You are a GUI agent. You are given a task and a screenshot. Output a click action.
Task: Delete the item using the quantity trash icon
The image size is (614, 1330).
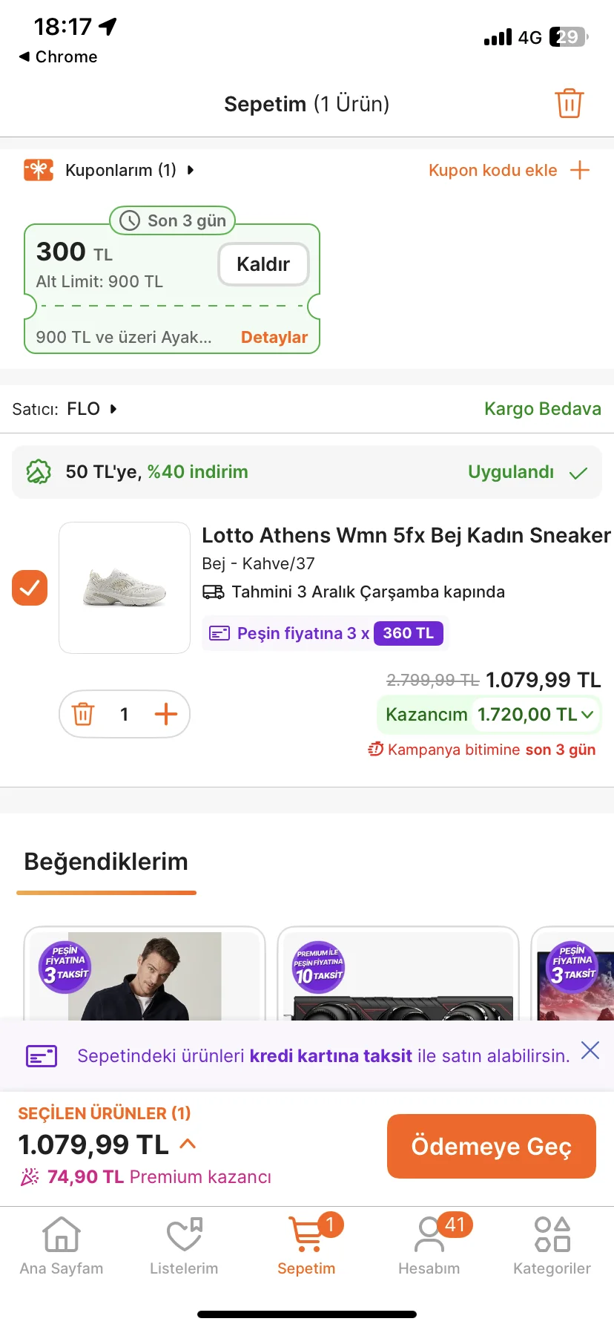83,714
